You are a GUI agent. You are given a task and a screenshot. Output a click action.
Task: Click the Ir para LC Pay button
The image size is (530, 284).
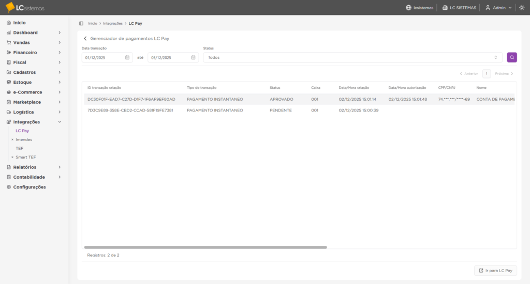(x=495, y=270)
